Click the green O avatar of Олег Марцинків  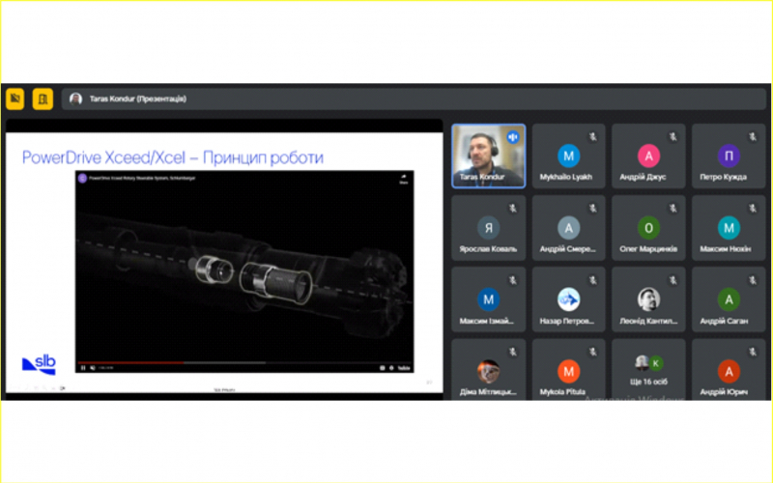click(x=648, y=228)
